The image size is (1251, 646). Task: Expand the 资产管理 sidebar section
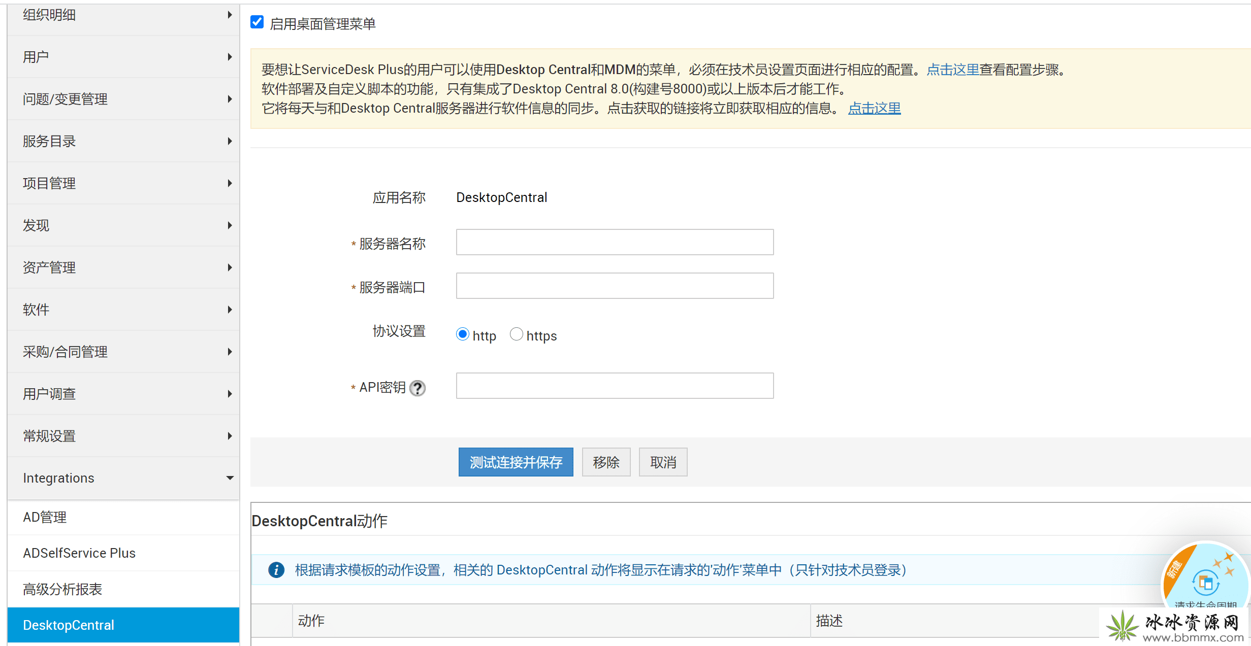[123, 267]
